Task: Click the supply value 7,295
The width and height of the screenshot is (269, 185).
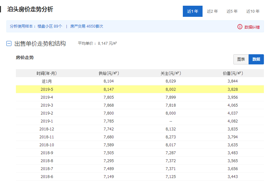Action: [109, 161]
